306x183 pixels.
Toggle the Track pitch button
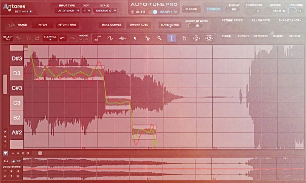(18, 25)
